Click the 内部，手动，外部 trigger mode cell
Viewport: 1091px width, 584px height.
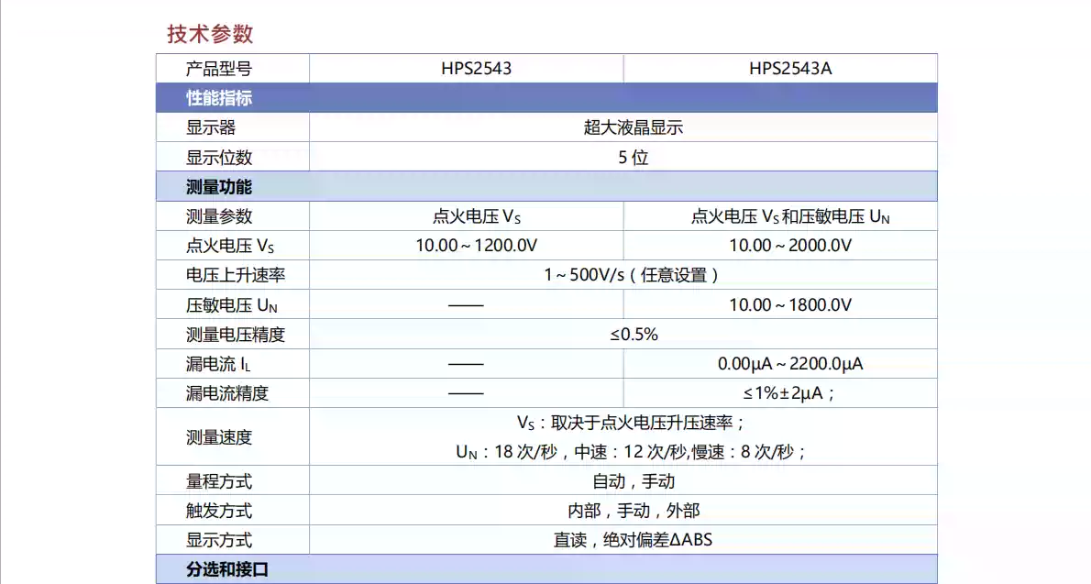[633, 511]
